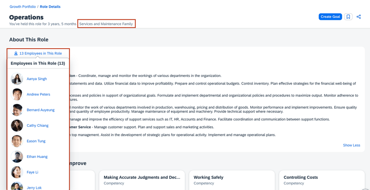
Task: Open Eason Tung's profile
Action: coord(36,141)
